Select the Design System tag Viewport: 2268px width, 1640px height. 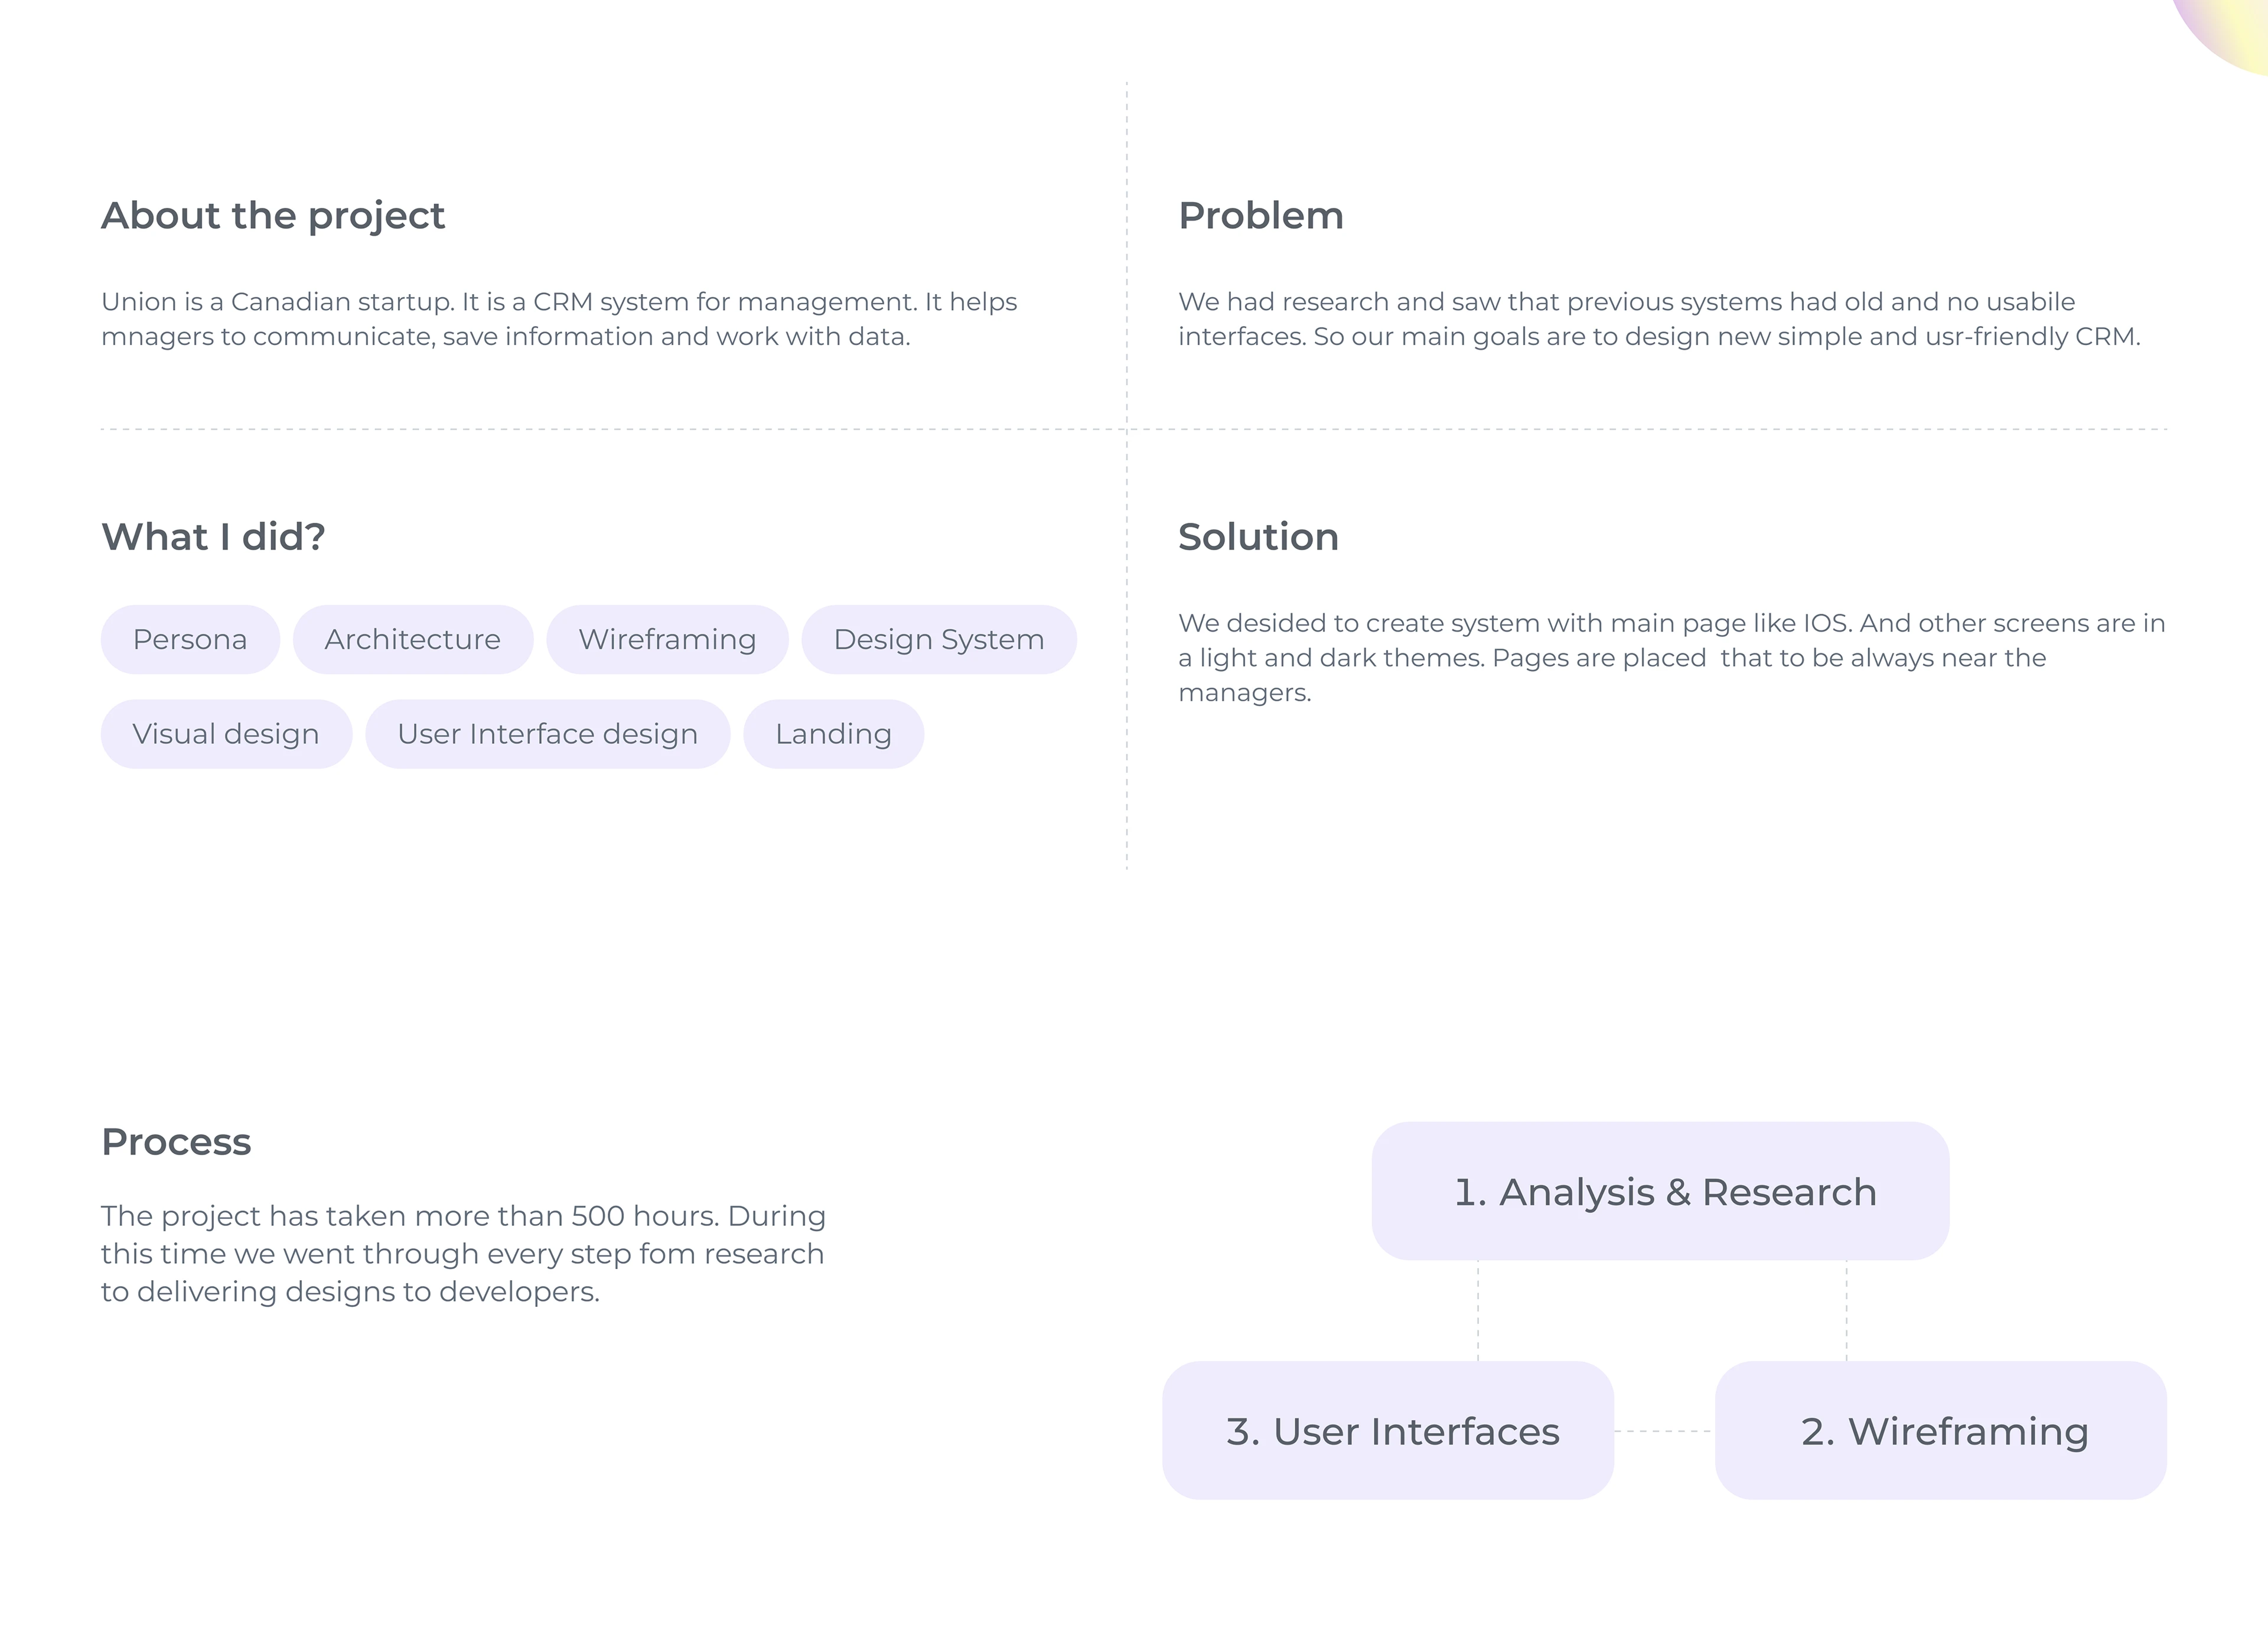coord(938,640)
